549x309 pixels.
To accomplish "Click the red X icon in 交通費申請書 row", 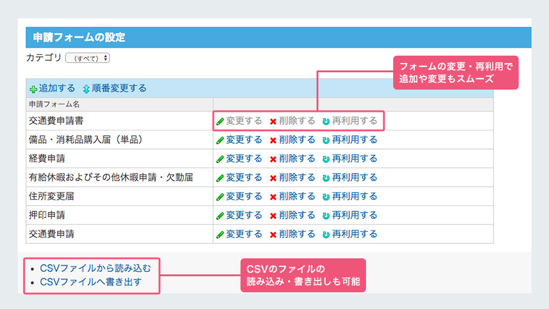I will click(273, 121).
